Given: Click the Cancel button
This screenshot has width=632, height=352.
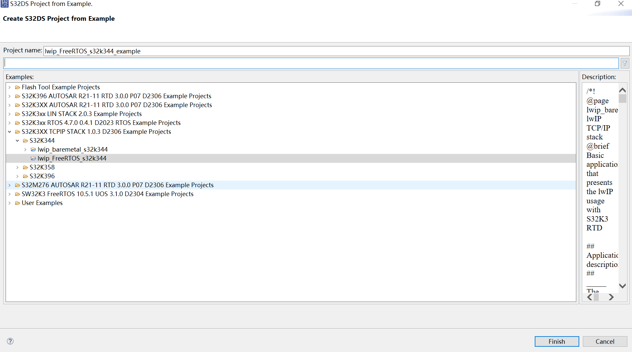Looking at the screenshot, I should [x=605, y=341].
